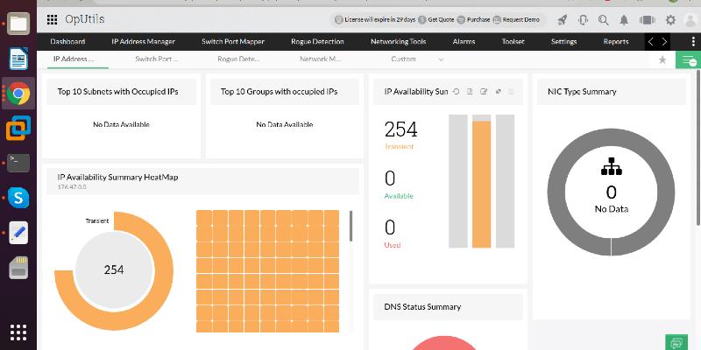701x350 pixels.
Task: Select the Switch Port dashboard tab
Action: [x=157, y=59]
